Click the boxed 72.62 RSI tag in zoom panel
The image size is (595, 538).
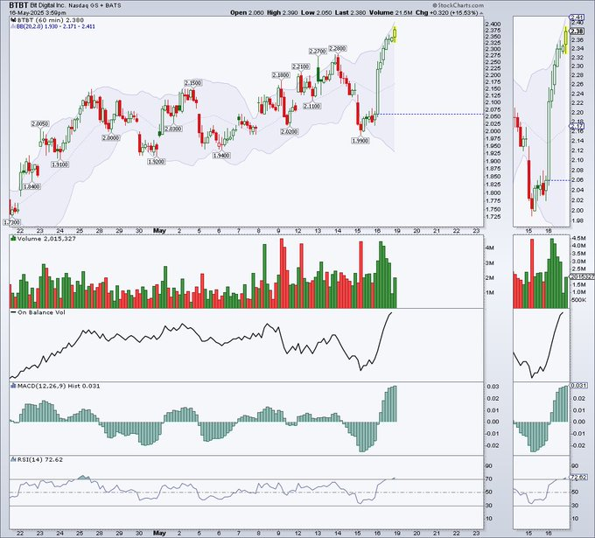click(578, 478)
